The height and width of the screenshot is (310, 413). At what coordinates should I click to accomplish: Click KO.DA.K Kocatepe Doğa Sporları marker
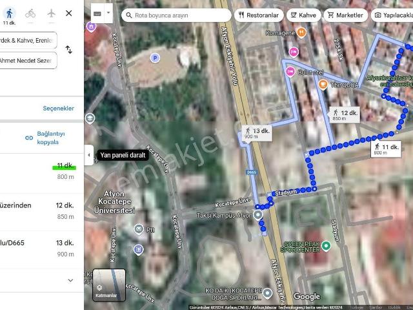coord(268,293)
